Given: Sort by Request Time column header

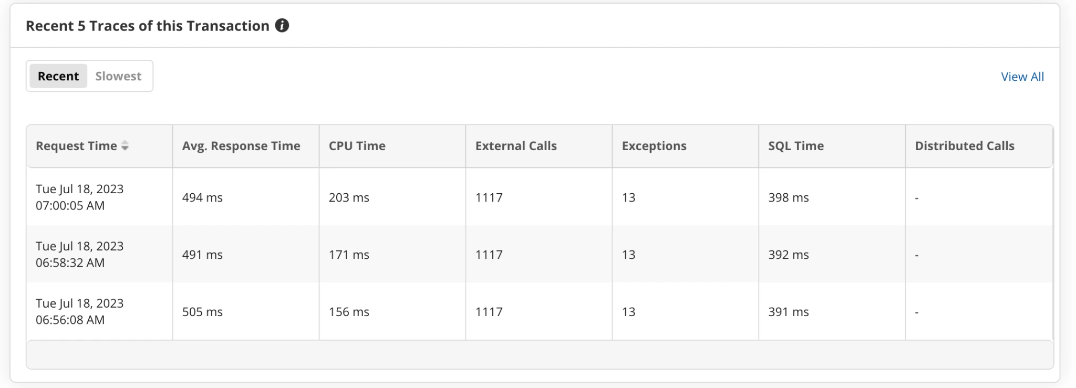Looking at the screenshot, I should click(x=76, y=146).
